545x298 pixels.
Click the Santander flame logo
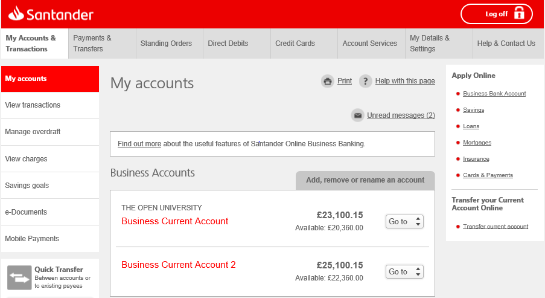(16, 13)
